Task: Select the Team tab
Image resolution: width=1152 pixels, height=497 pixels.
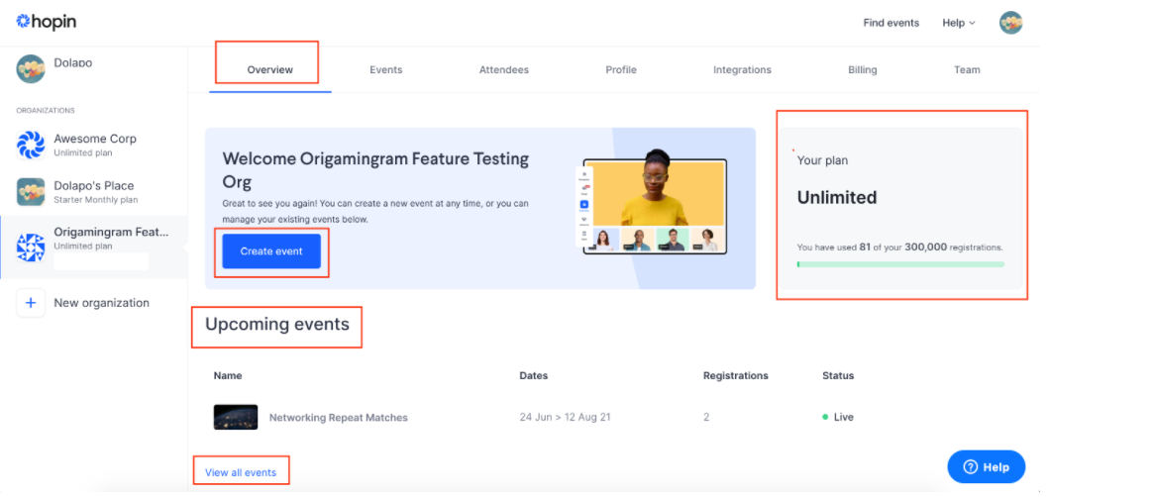Action: point(967,70)
